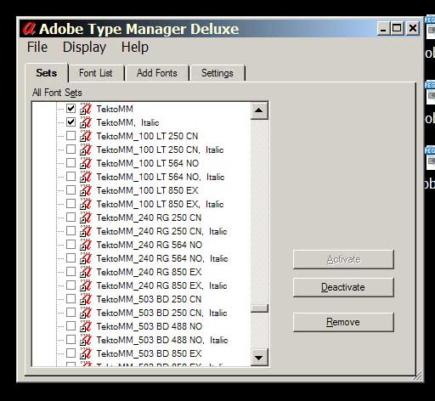
Task: Uncheck the TektoMM, Italic checkbox
Action: pyautogui.click(x=71, y=121)
